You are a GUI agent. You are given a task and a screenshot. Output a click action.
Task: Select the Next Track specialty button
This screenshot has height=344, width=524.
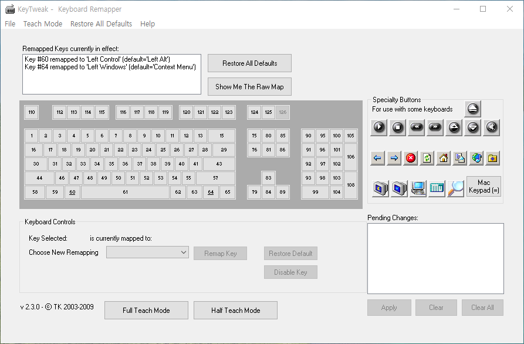tap(435, 127)
